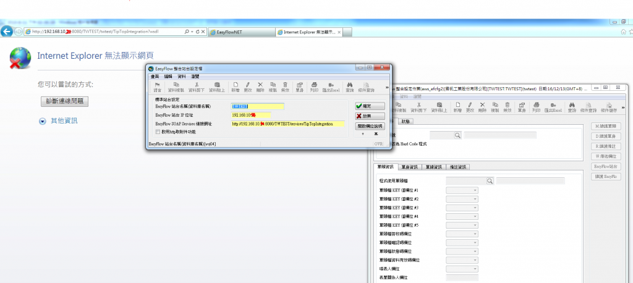Open 資料 menu in EasyFlow dialog
The height and width of the screenshot is (283, 633).
(x=182, y=76)
